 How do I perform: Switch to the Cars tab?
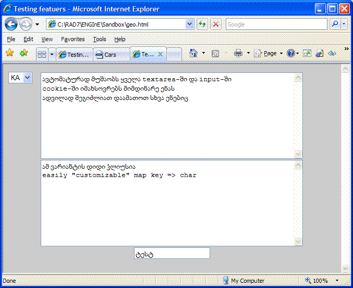[x=112, y=54]
